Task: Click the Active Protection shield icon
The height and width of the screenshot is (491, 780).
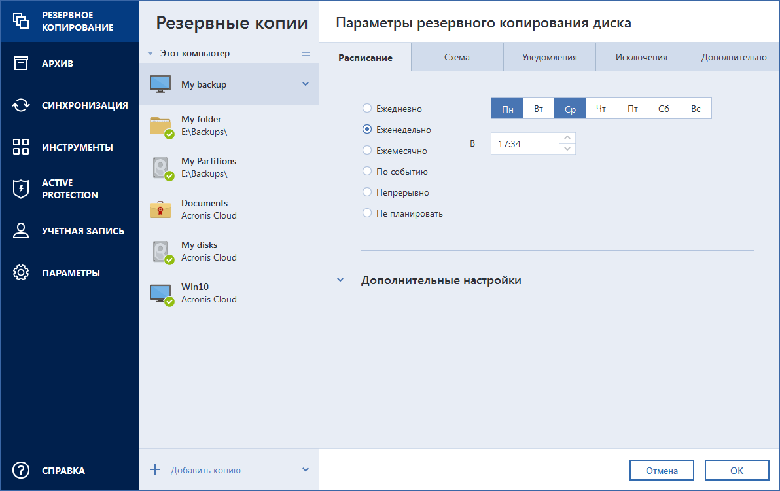Action: click(22, 189)
